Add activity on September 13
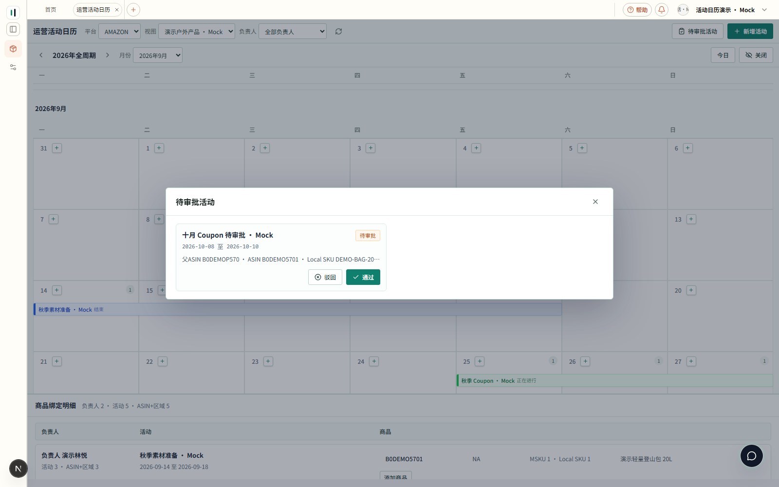Image resolution: width=779 pixels, height=487 pixels. point(691,219)
